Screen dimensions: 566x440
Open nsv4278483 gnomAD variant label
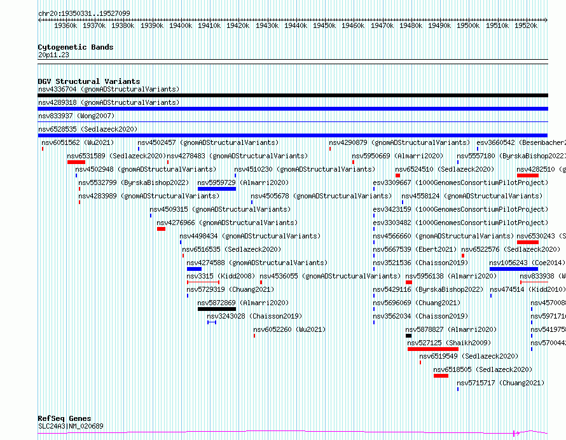pos(237,156)
